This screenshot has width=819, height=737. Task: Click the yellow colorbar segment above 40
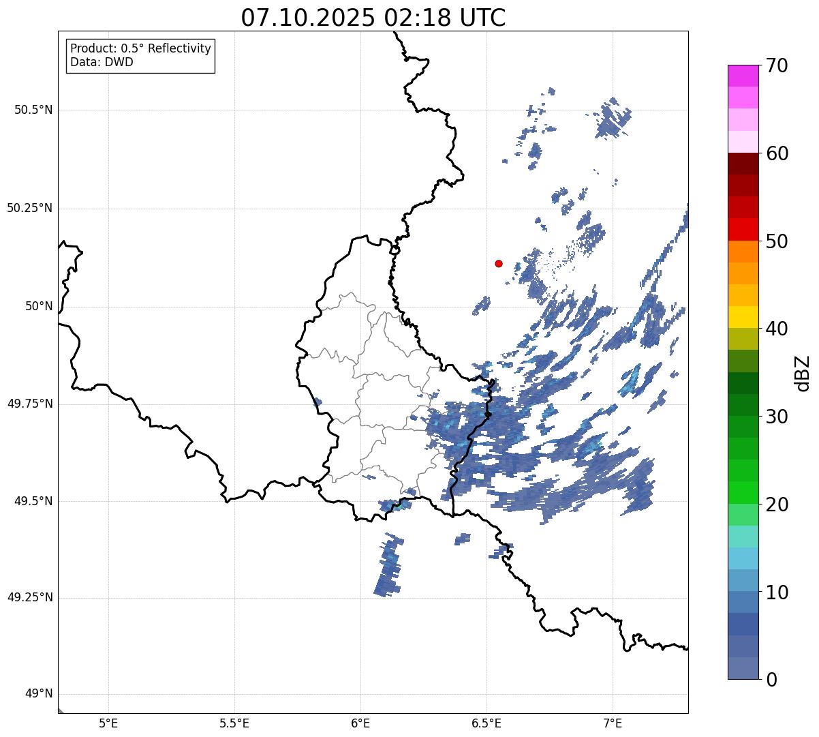[x=743, y=317]
